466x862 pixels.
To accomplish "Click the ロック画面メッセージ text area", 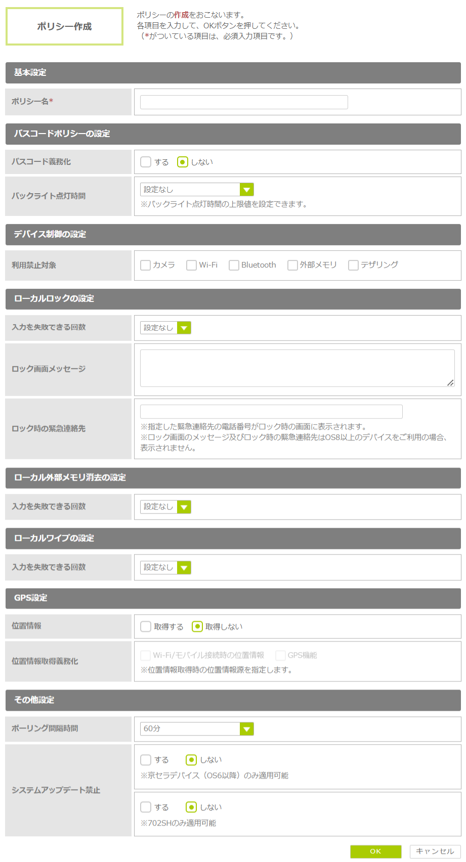I will [297, 368].
